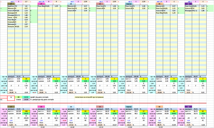Image resolution: width=214 pixels, height=128 pixels.
Task: Click the green -3,44 result cell
Action: (26, 81)
